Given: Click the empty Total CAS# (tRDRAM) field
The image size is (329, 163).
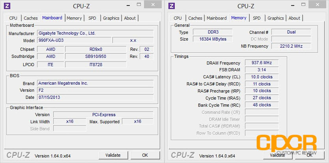Looking at the screenshot, I should tap(262, 126).
